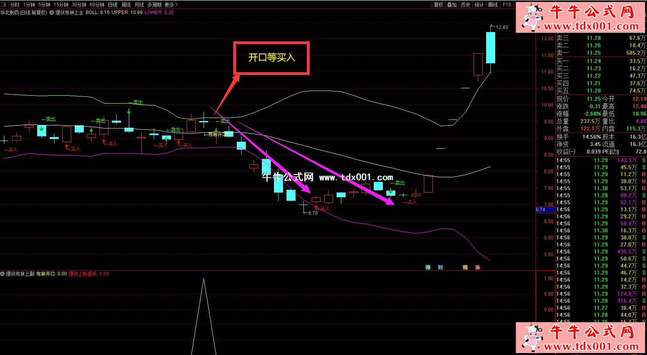Image resolution: width=647 pixels, height=355 pixels.
Task: Click the blue 停 marker icon
Action: (428, 268)
